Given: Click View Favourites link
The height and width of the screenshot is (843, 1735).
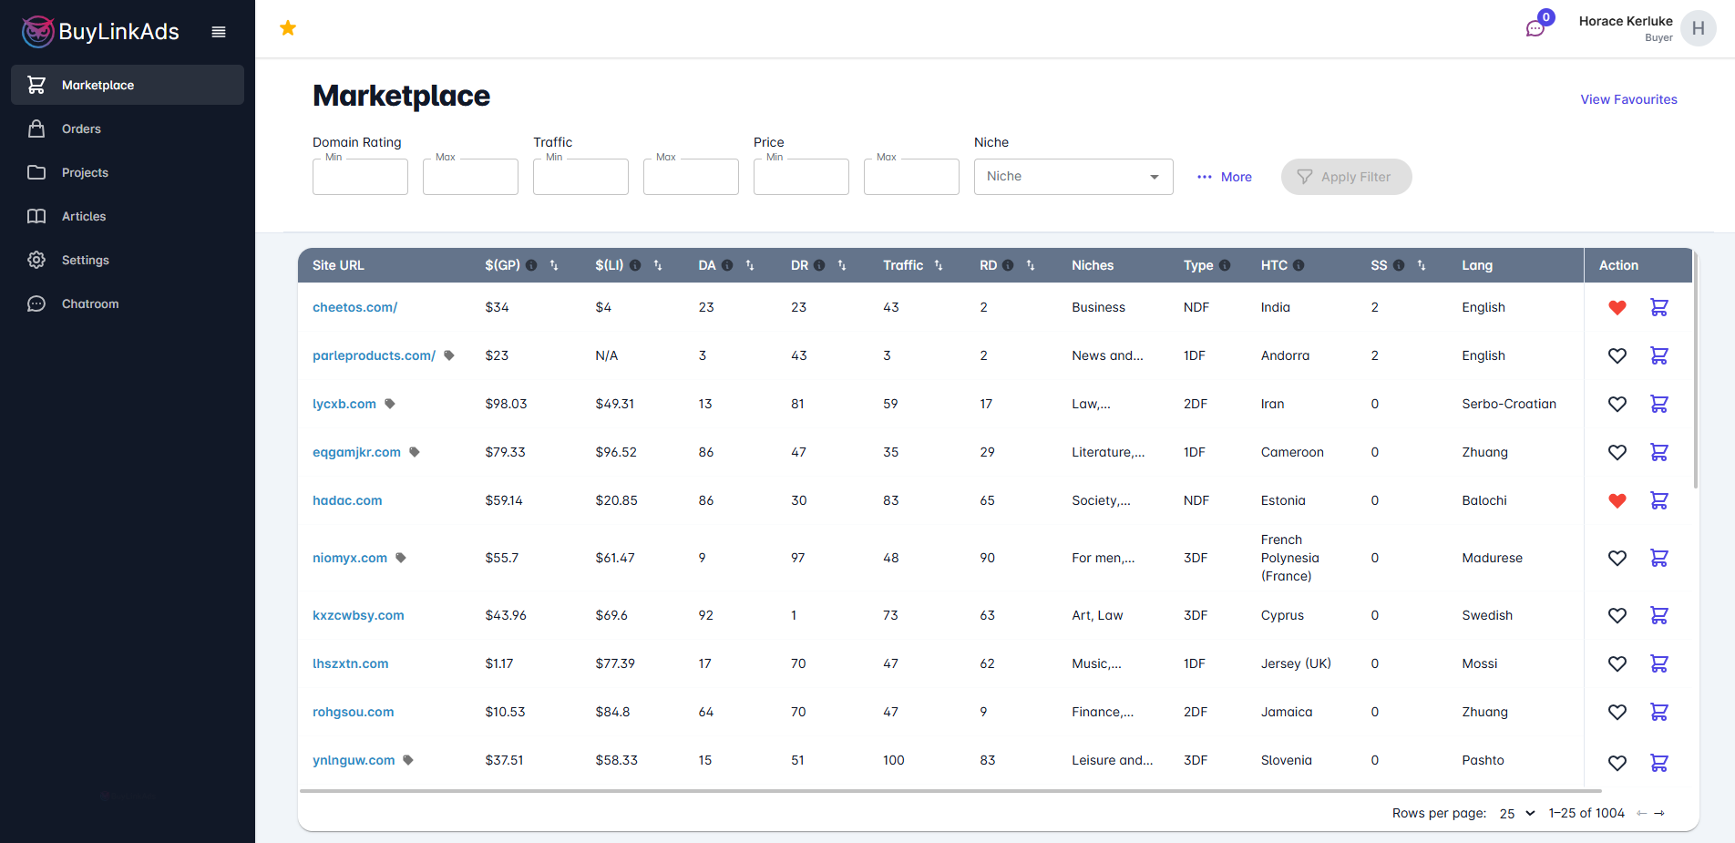Looking at the screenshot, I should [x=1628, y=99].
